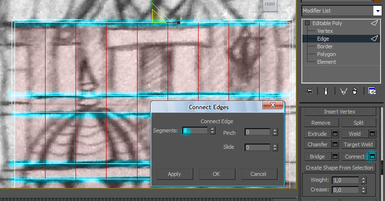385x201 pixels.
Task: Open Weld settings box icon
Action: pos(372,134)
